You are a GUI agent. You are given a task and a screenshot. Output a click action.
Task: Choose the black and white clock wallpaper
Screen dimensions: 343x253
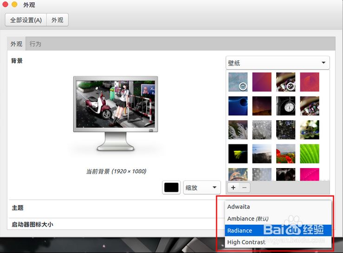(x=285, y=105)
